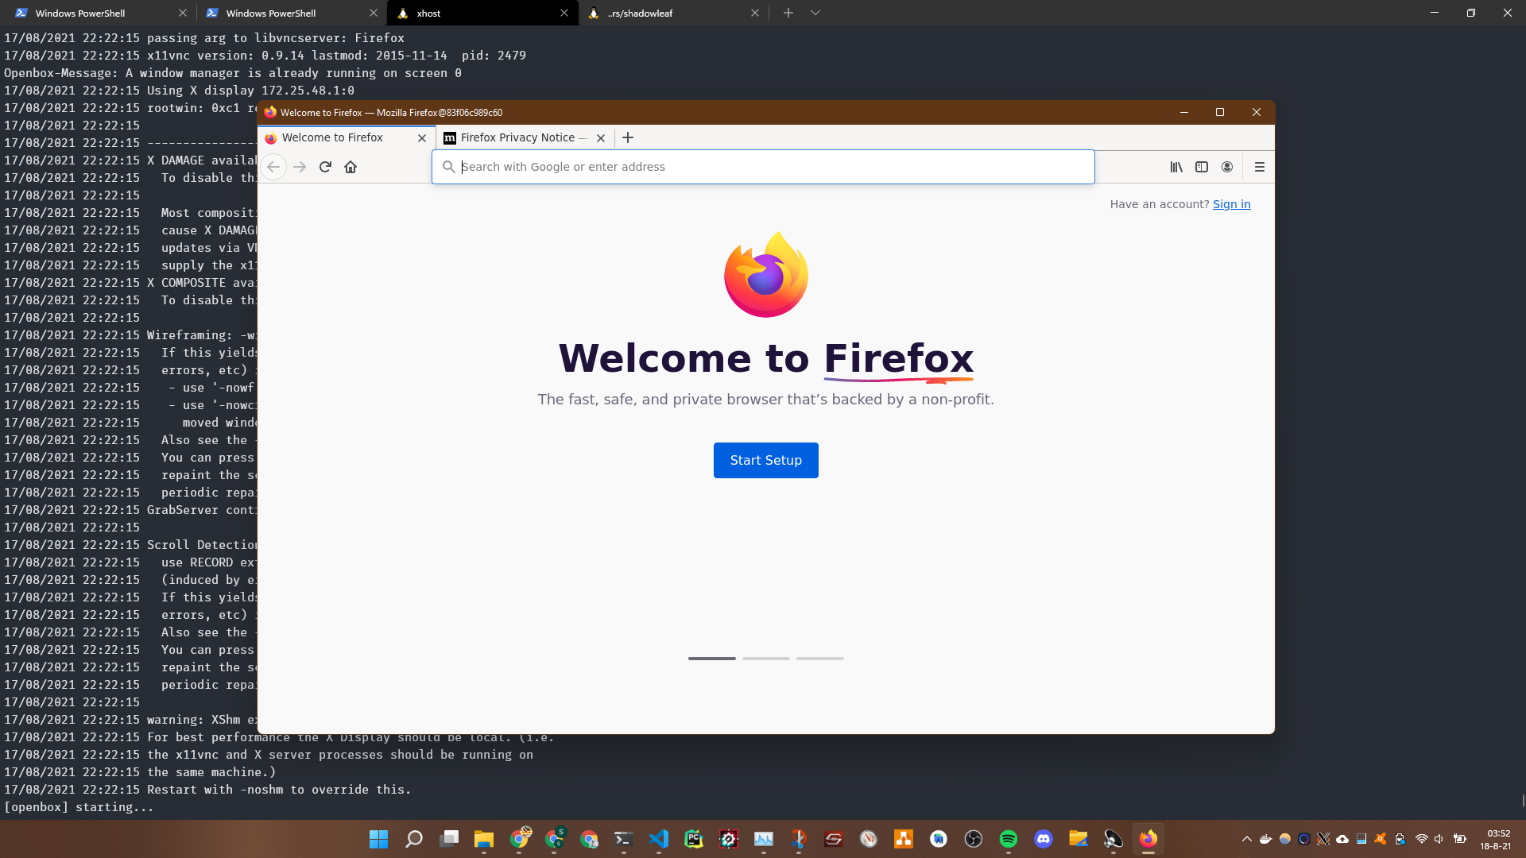This screenshot has height=858, width=1526.
Task: Show hidden system tray icons chevron
Action: [x=1246, y=839]
